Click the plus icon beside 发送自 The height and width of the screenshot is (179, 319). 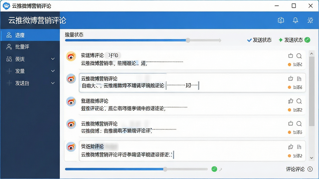pyautogui.click(x=9, y=83)
